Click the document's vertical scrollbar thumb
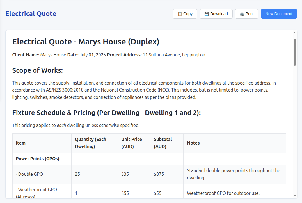302x203 pixels. click(295, 52)
